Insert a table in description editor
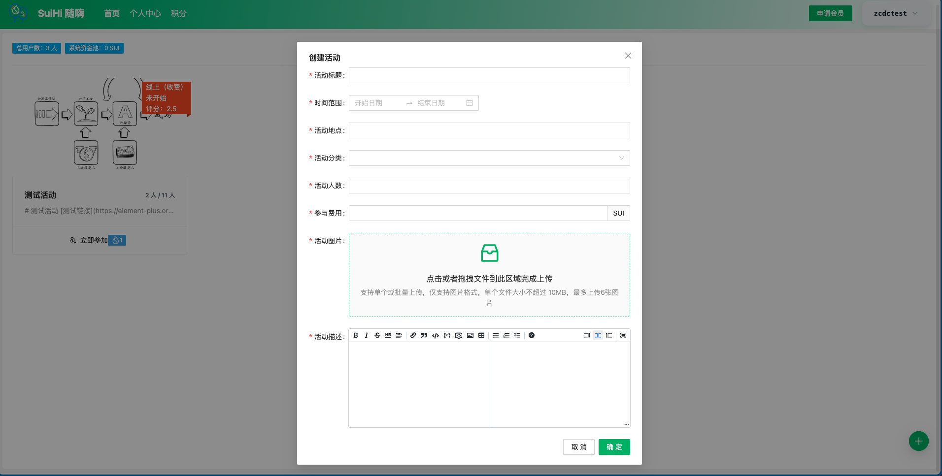 [481, 335]
